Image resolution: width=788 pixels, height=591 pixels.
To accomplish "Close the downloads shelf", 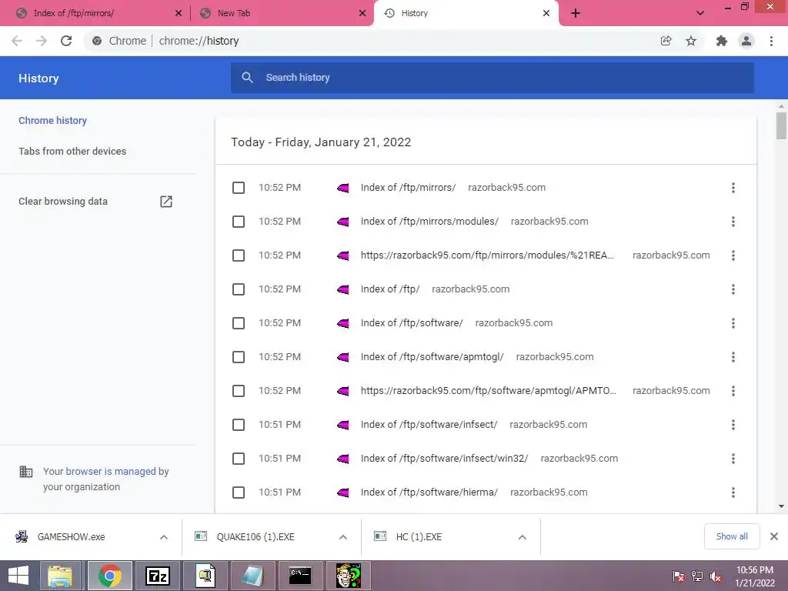I will [x=774, y=536].
